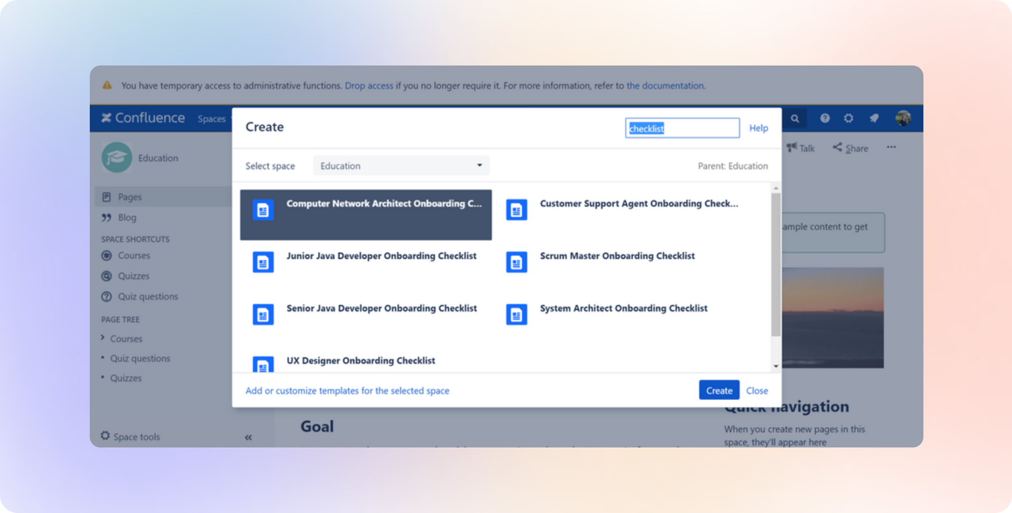Collapse the sidebar with double chevron
Viewport: 1012px width, 513px height.
pyautogui.click(x=248, y=437)
